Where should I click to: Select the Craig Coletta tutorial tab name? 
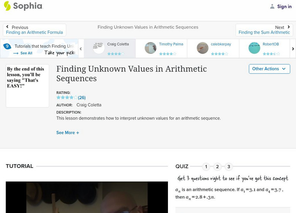click(x=118, y=44)
